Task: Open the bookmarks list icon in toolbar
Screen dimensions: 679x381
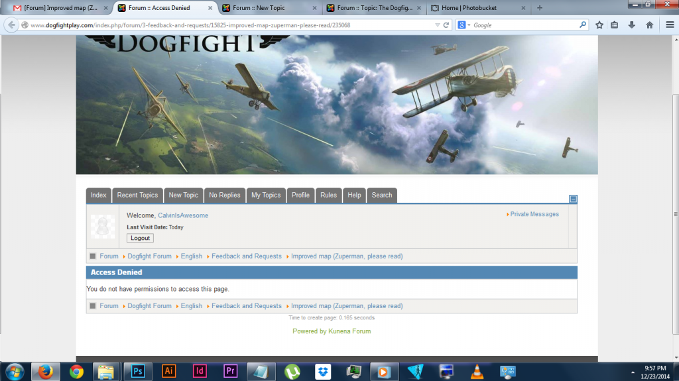Action: point(615,25)
